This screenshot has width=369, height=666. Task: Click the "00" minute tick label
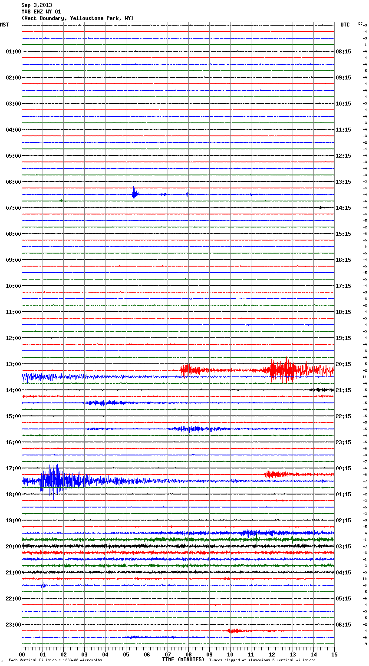tap(22, 654)
